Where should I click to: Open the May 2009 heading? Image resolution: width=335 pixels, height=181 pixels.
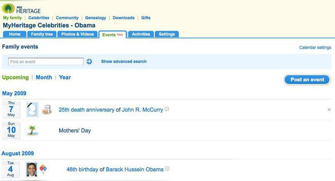14,94
